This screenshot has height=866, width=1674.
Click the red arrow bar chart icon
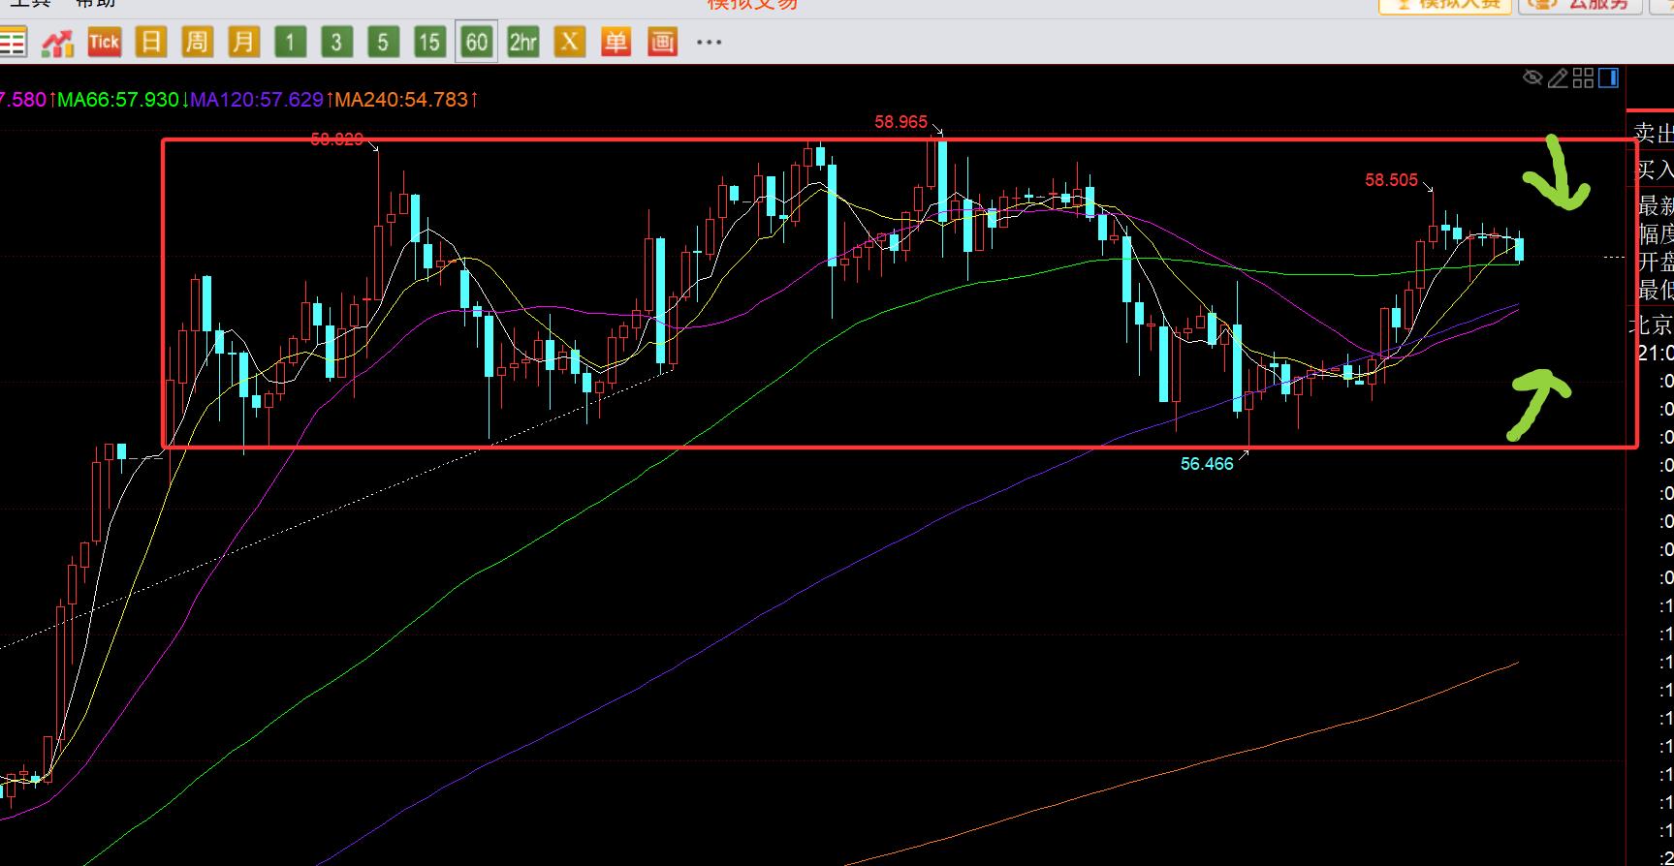click(57, 43)
